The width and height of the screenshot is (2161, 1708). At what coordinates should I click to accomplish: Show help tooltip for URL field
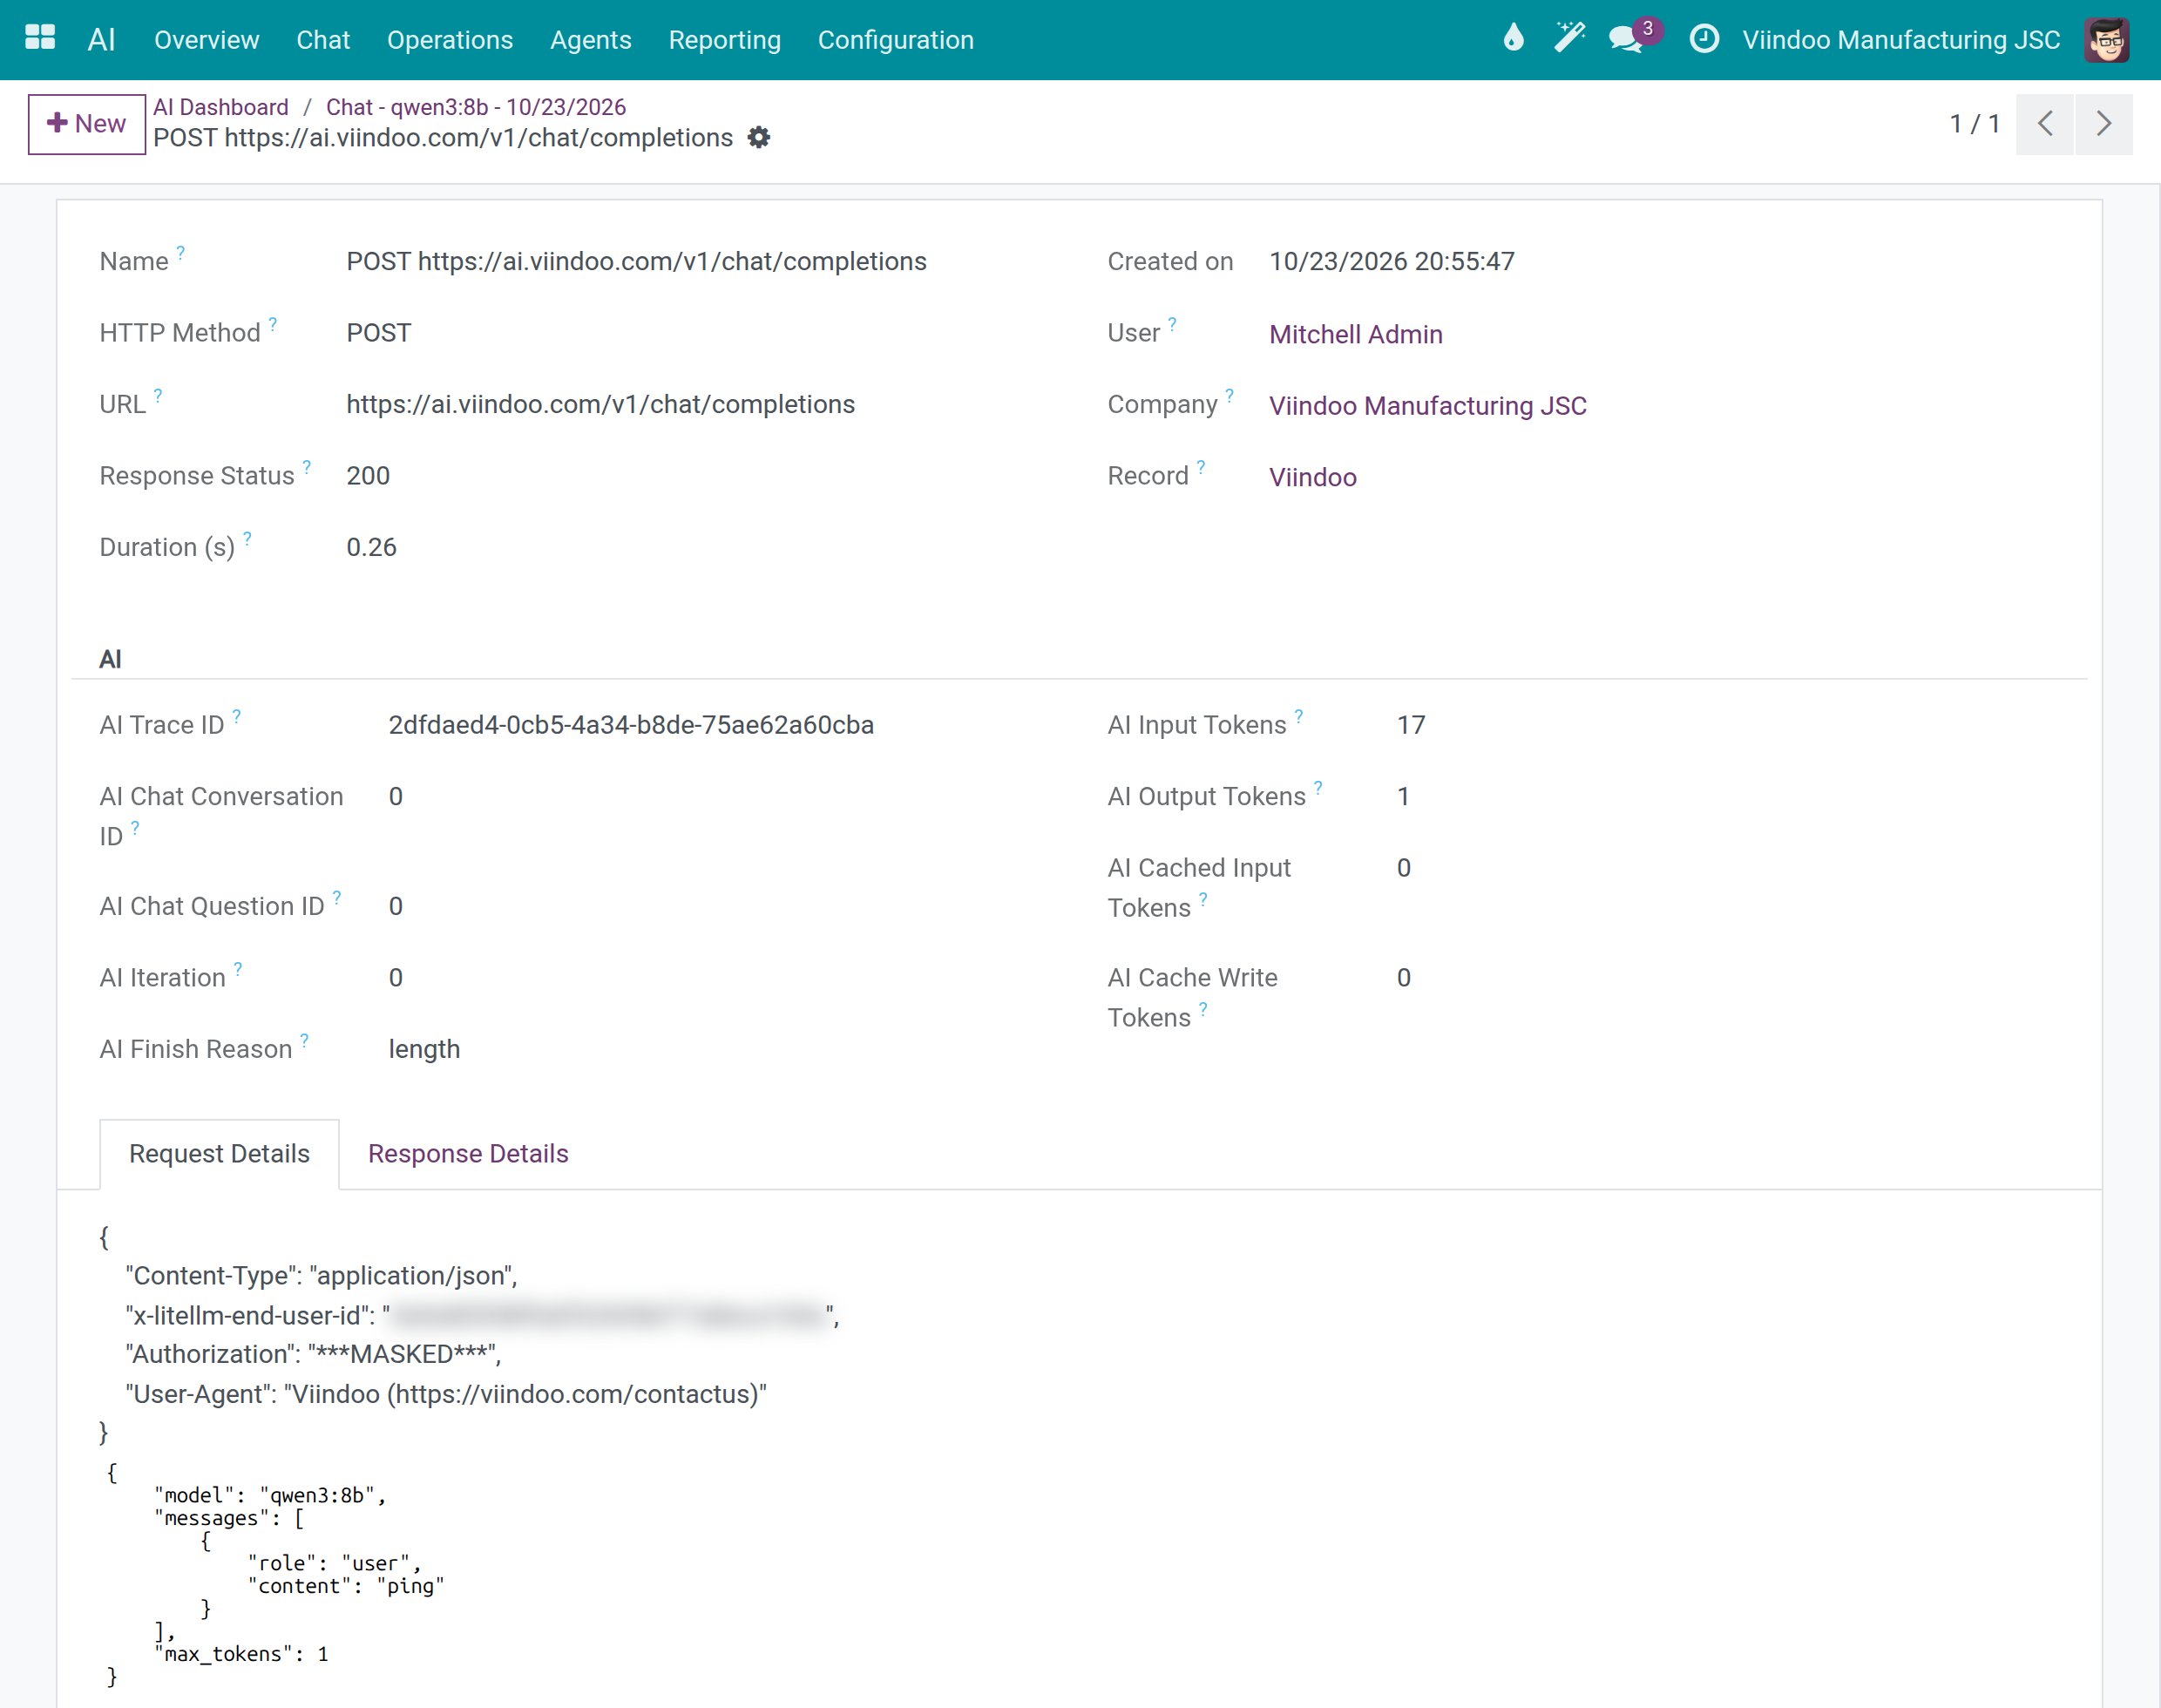click(x=158, y=395)
